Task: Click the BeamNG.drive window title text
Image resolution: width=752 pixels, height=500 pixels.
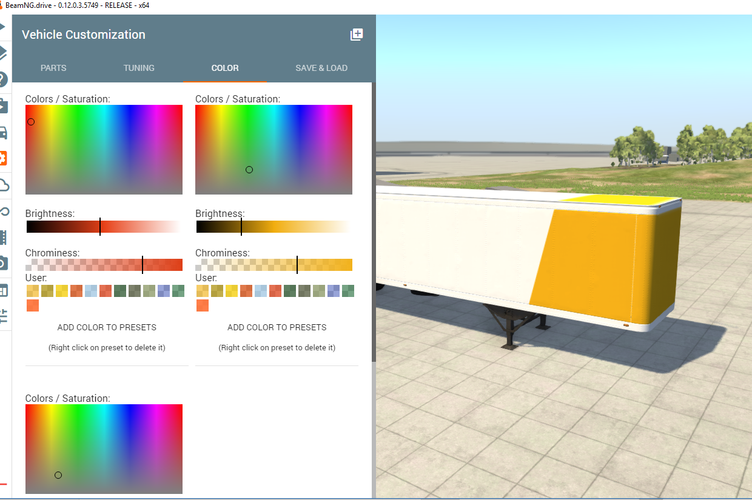Action: click(x=77, y=5)
